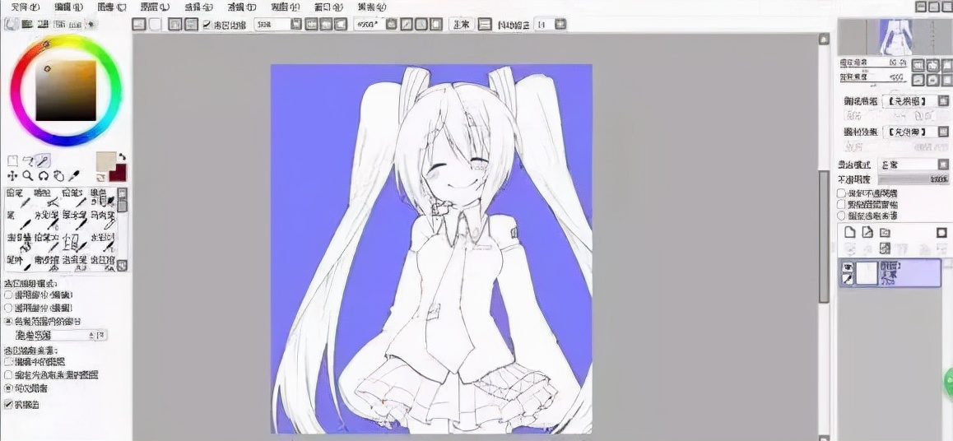Open the Select menu
953x441 pixels.
(198, 7)
